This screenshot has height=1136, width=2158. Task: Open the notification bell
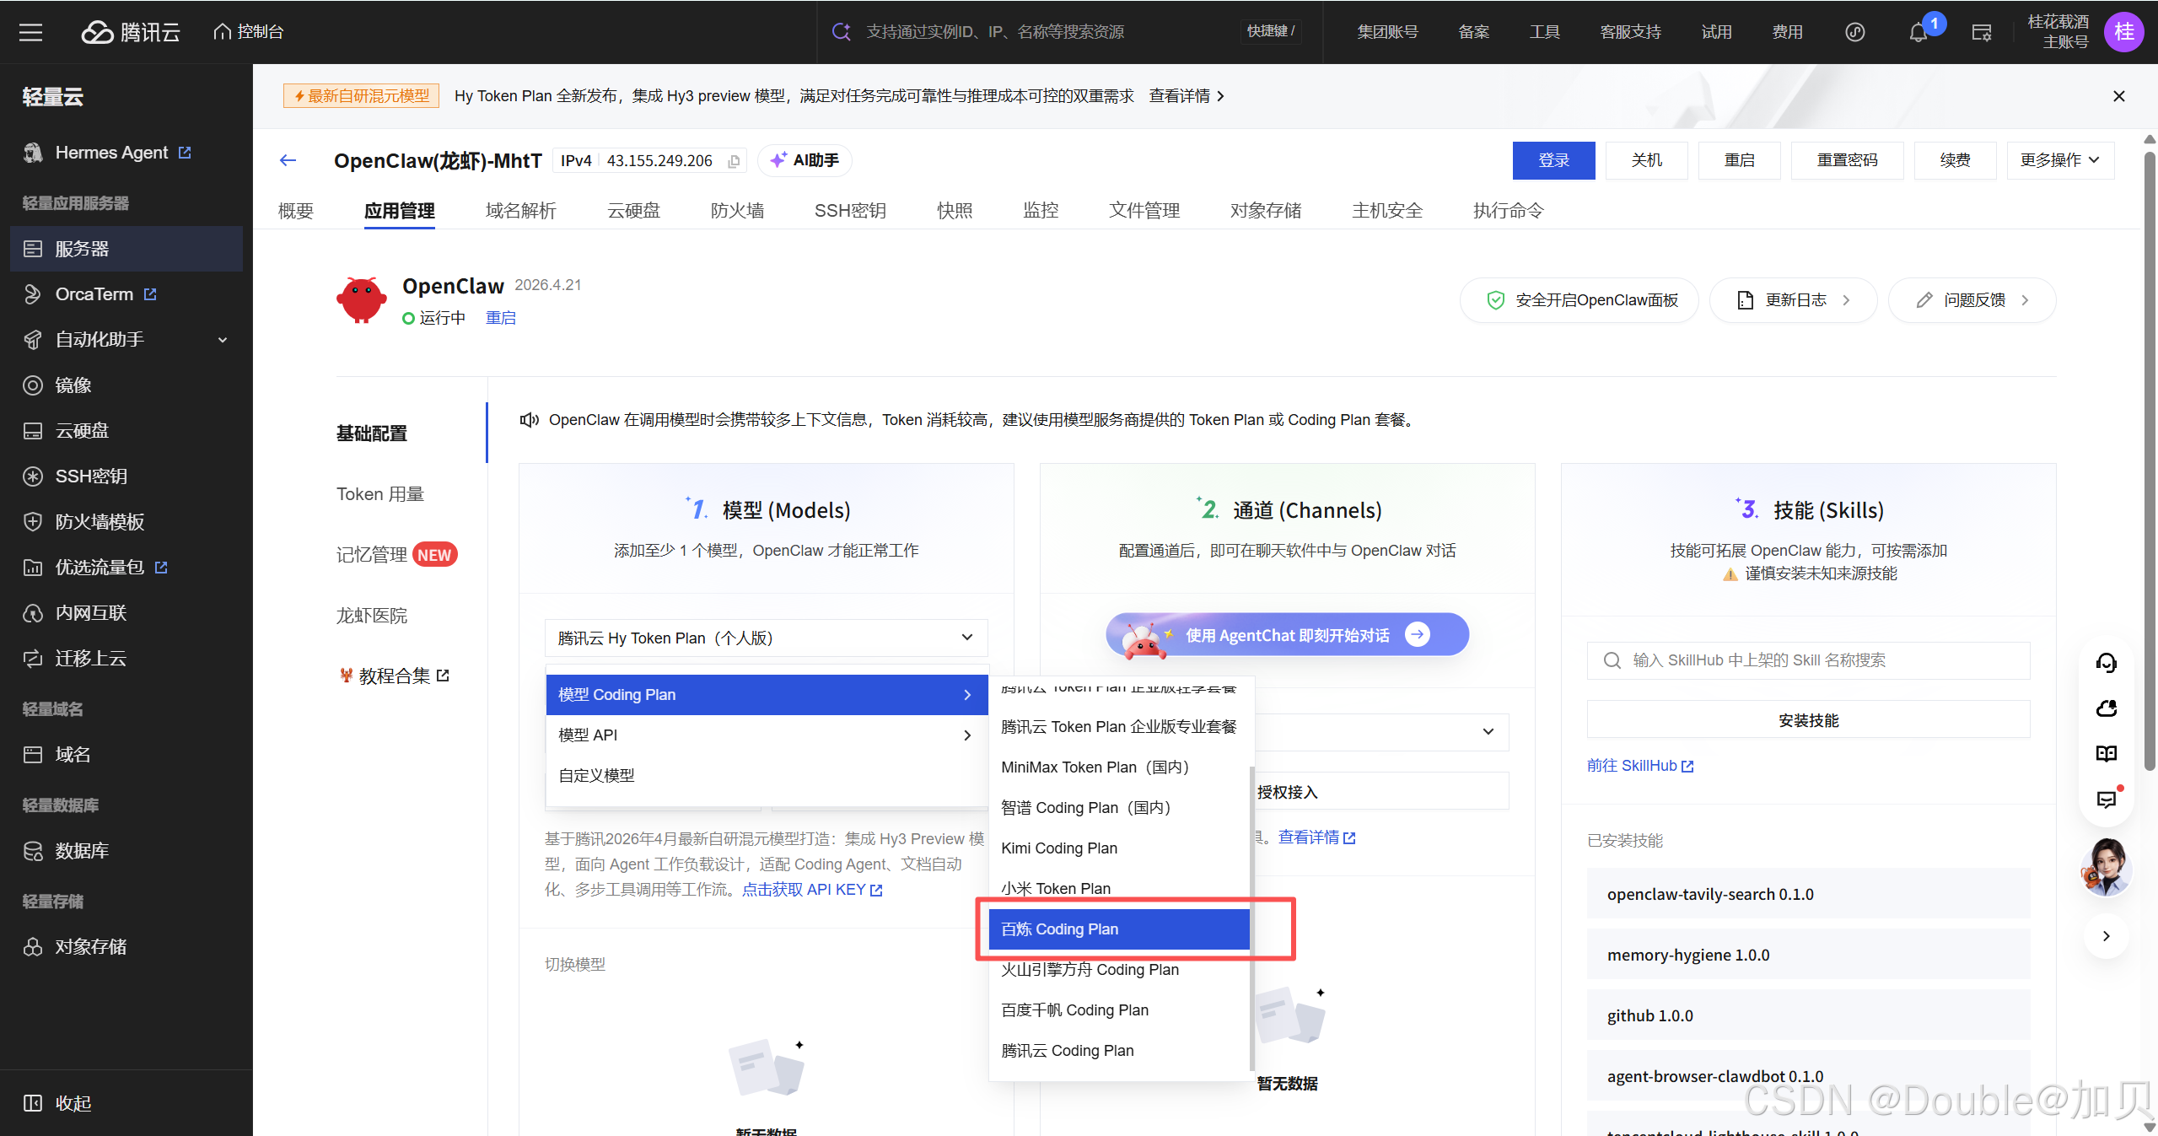click(x=1918, y=32)
